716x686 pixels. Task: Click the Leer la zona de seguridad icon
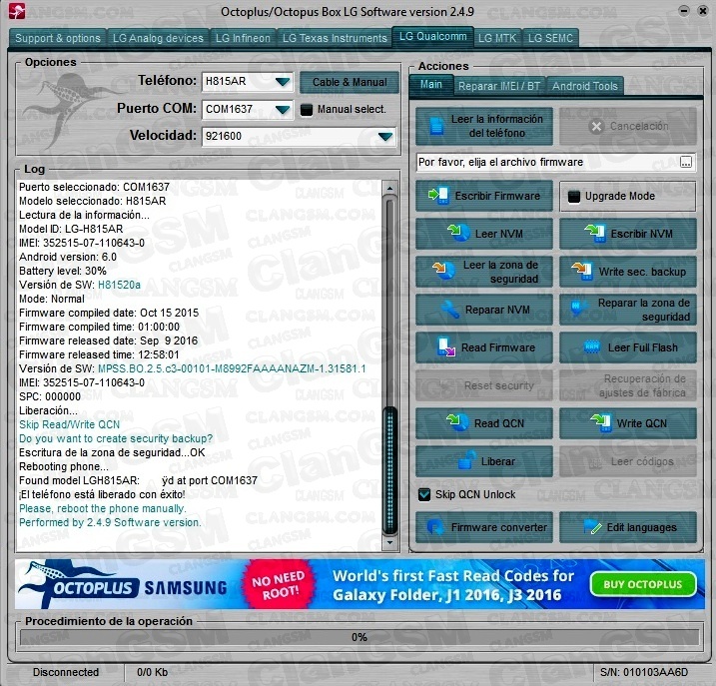443,271
